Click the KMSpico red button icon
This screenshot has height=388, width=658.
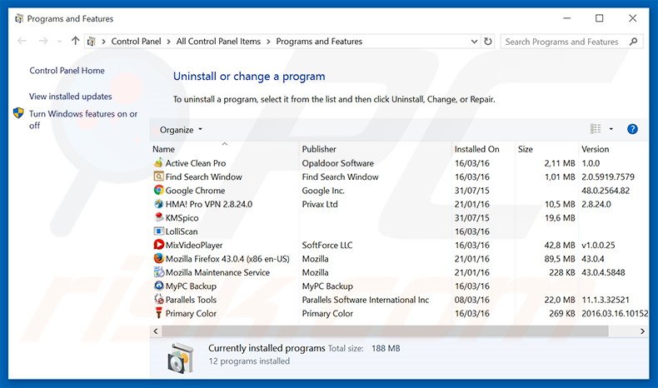coord(158,217)
